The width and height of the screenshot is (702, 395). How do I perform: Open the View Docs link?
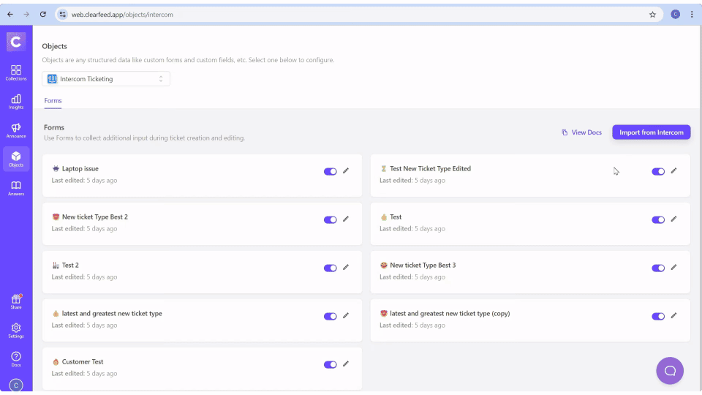pos(581,132)
